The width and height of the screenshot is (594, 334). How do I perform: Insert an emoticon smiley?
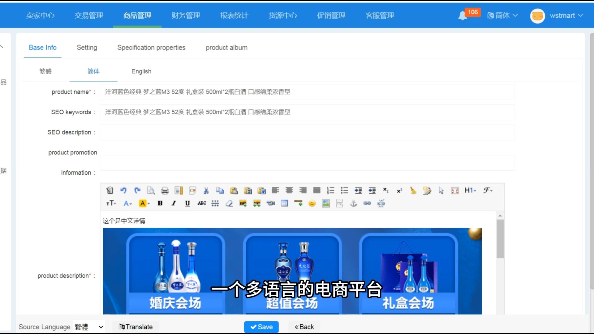(x=312, y=203)
